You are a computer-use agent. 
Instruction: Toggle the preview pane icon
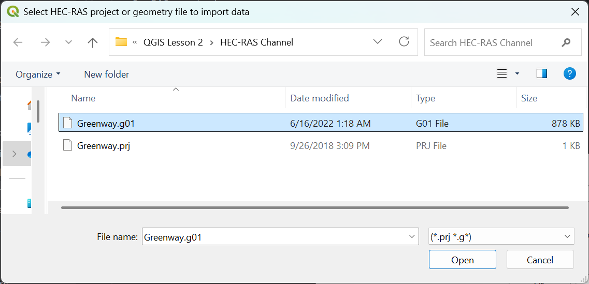click(542, 74)
